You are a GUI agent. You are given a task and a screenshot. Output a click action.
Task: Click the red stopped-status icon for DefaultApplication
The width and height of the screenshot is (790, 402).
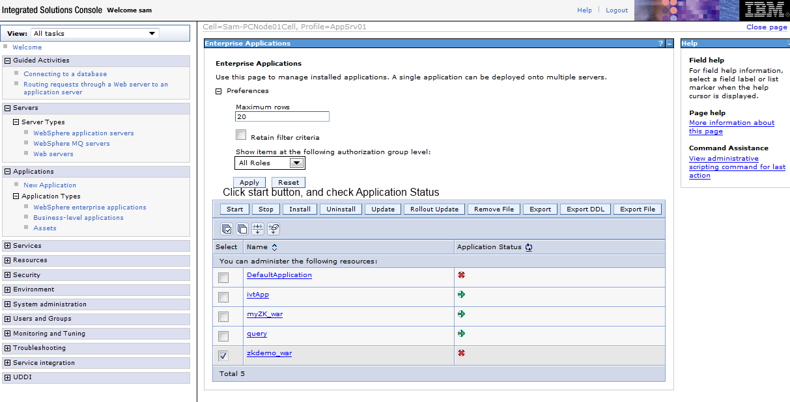[x=461, y=275]
